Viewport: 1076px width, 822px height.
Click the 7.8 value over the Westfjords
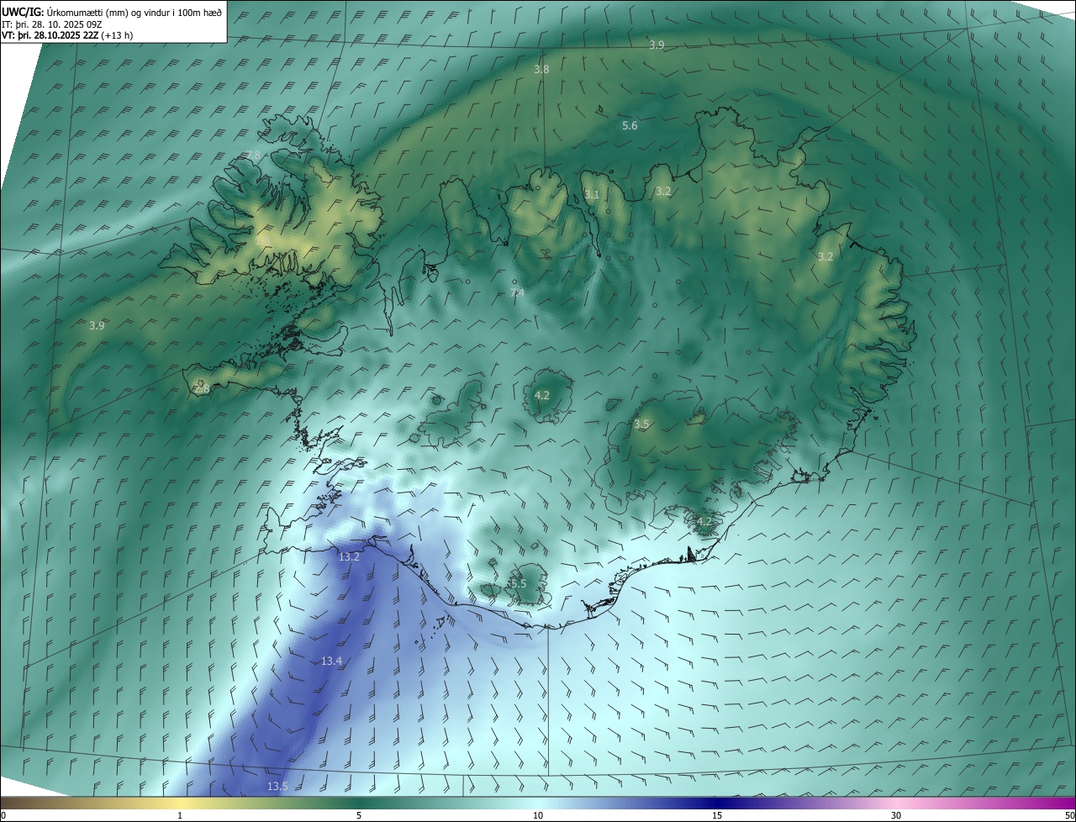tap(253, 155)
